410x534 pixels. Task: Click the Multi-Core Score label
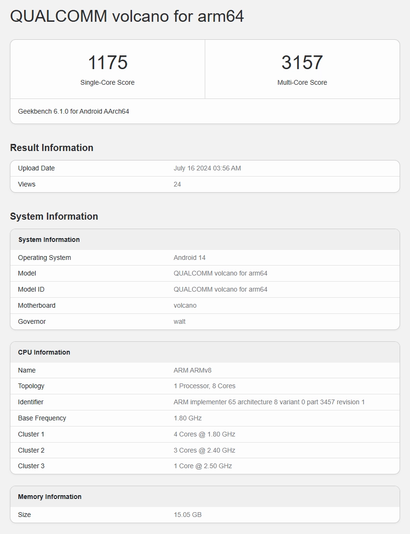click(x=302, y=82)
